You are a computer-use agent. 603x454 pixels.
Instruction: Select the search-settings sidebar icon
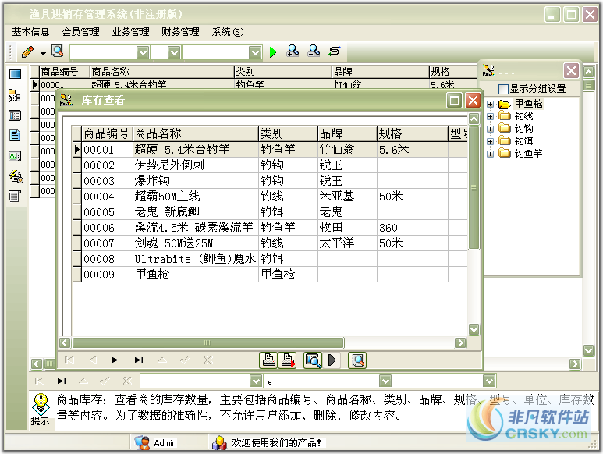pyautogui.click(x=16, y=176)
